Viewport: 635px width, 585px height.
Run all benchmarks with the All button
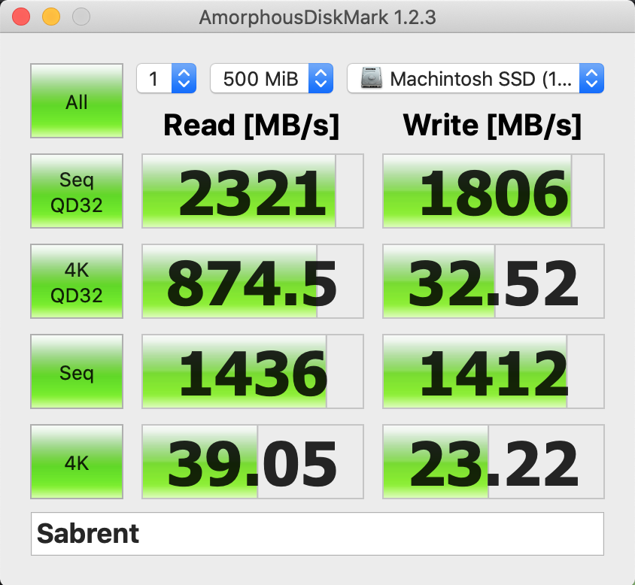pos(77,101)
